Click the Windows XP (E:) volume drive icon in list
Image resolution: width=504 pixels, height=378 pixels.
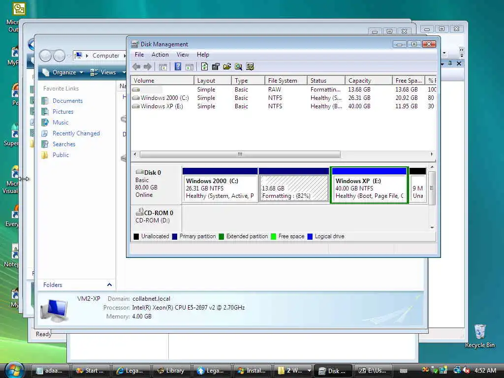(x=136, y=106)
